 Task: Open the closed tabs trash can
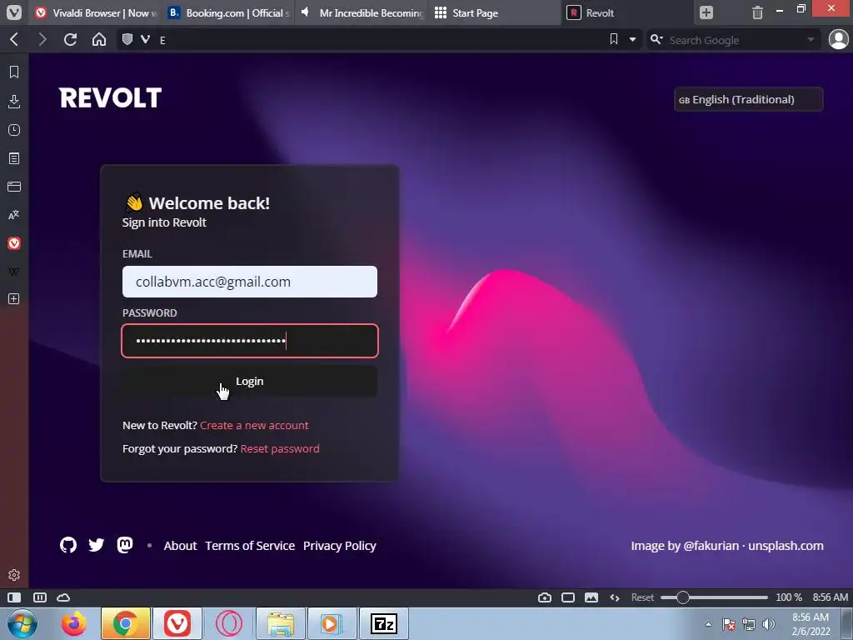(757, 12)
